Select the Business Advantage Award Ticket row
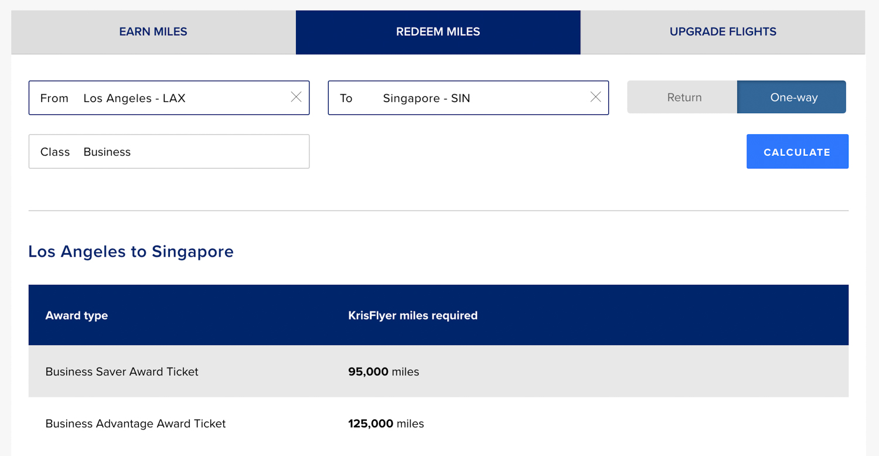 [438, 424]
